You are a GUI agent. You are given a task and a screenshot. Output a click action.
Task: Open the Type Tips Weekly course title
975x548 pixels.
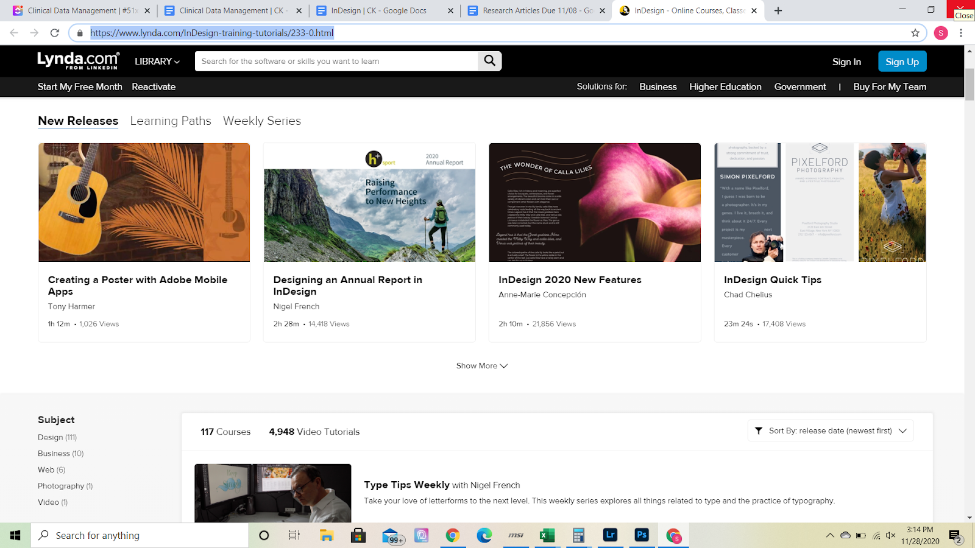406,485
